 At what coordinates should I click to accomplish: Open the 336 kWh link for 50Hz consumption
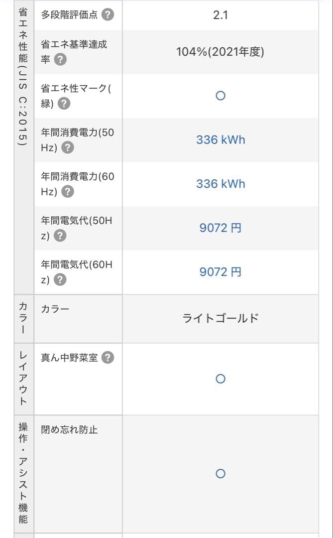click(220, 140)
